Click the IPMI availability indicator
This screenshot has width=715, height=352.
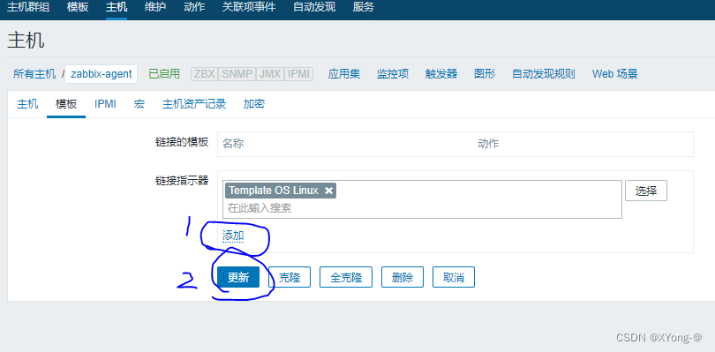click(298, 74)
